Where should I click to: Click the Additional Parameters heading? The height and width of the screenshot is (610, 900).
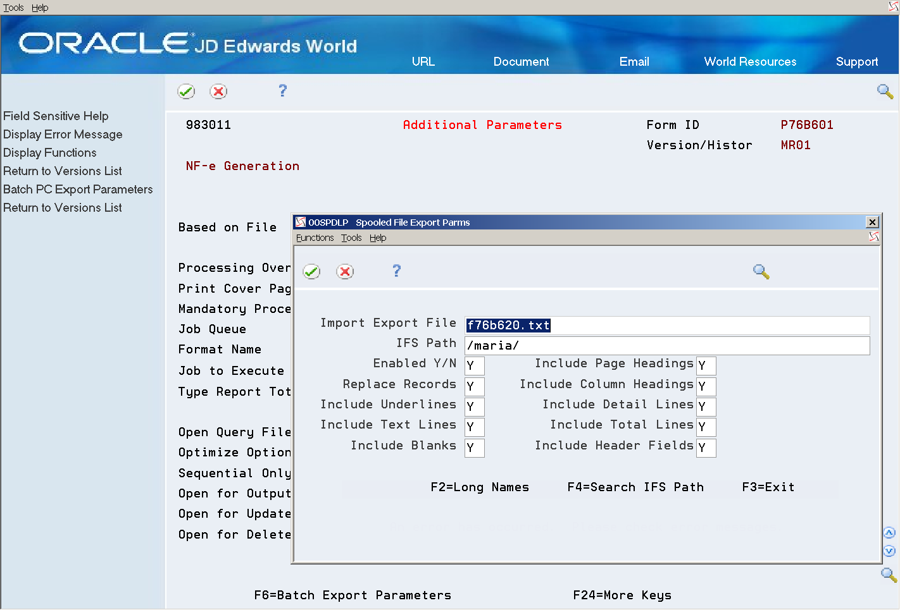tap(482, 125)
